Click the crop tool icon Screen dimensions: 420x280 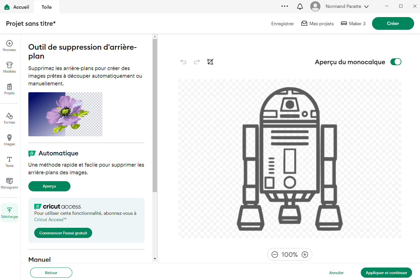[x=210, y=62]
